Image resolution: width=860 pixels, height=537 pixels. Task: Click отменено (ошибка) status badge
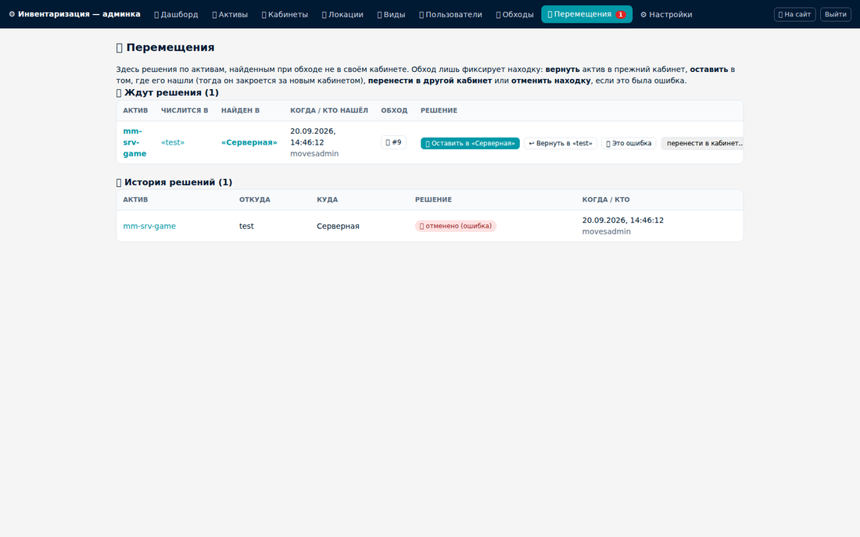click(x=455, y=226)
